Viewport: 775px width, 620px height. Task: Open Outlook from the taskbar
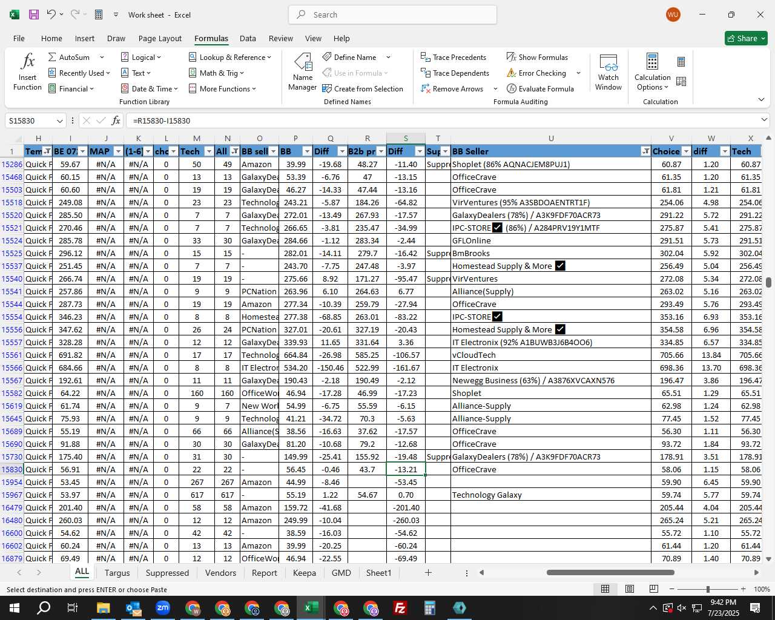133,608
